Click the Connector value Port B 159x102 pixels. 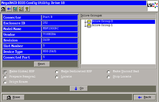tap(60, 17)
